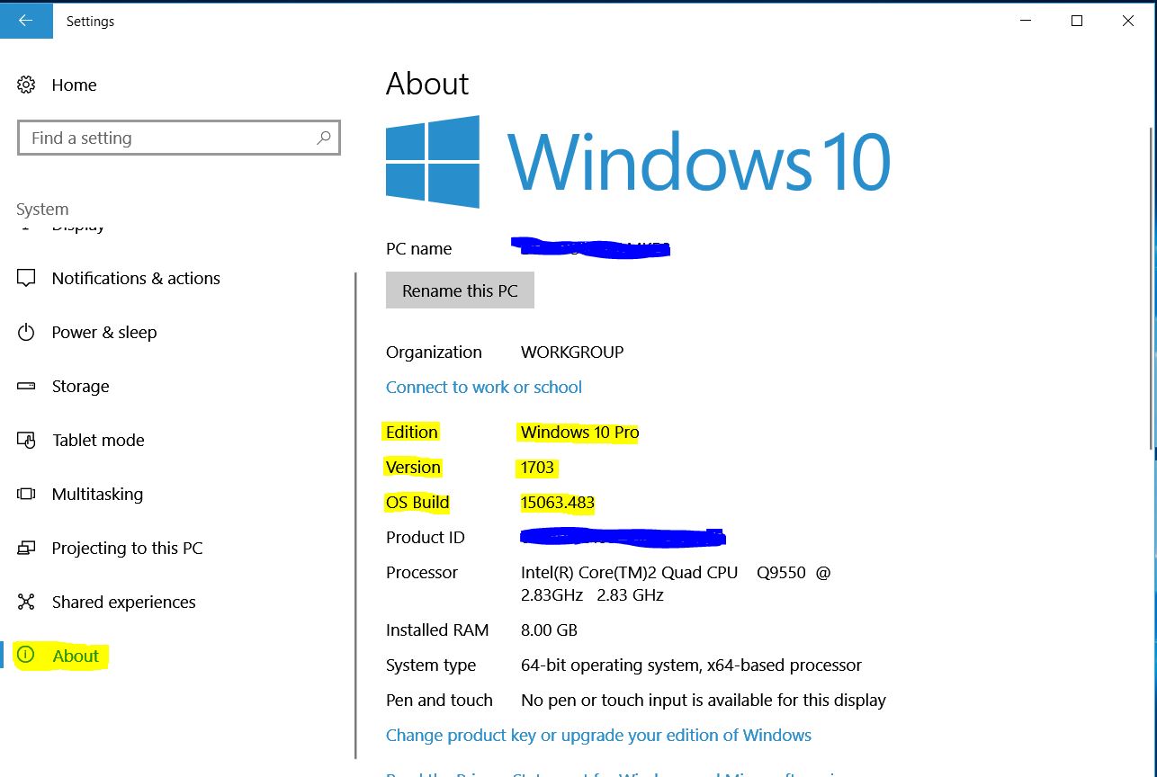Select the Display icon in sidebar
The width and height of the screenshot is (1157, 777).
pyautogui.click(x=26, y=224)
